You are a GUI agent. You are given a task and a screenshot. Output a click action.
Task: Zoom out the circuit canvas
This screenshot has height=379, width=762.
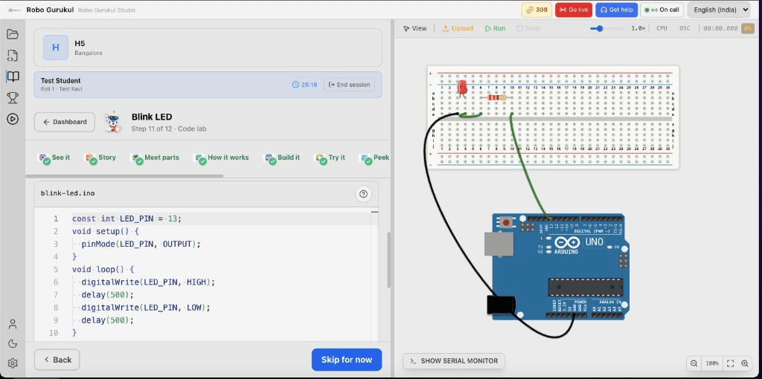click(x=694, y=363)
